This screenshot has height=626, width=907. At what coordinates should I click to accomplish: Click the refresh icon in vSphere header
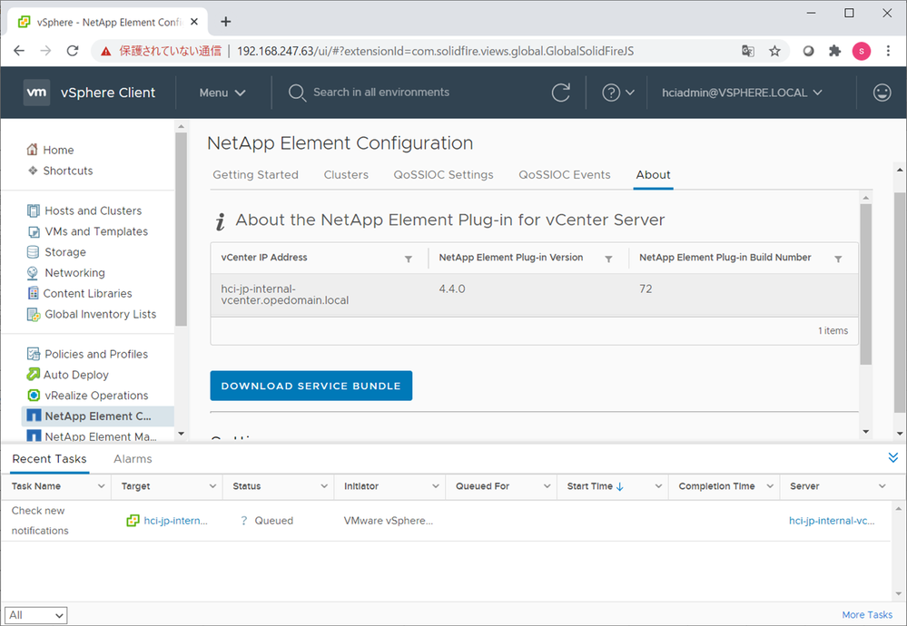point(561,93)
